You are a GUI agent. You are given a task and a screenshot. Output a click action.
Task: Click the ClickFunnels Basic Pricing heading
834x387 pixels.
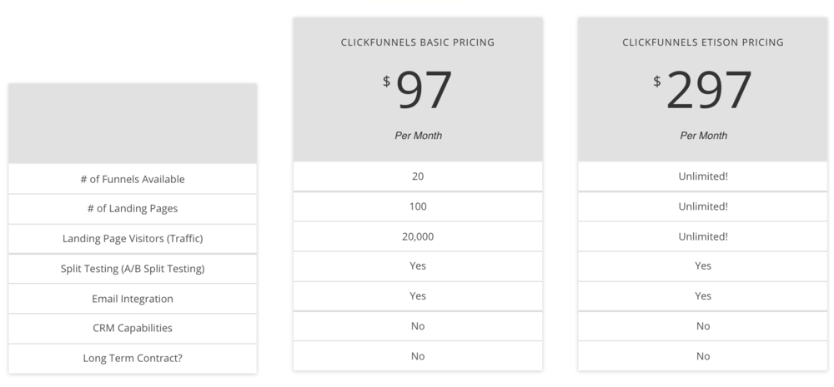click(418, 42)
